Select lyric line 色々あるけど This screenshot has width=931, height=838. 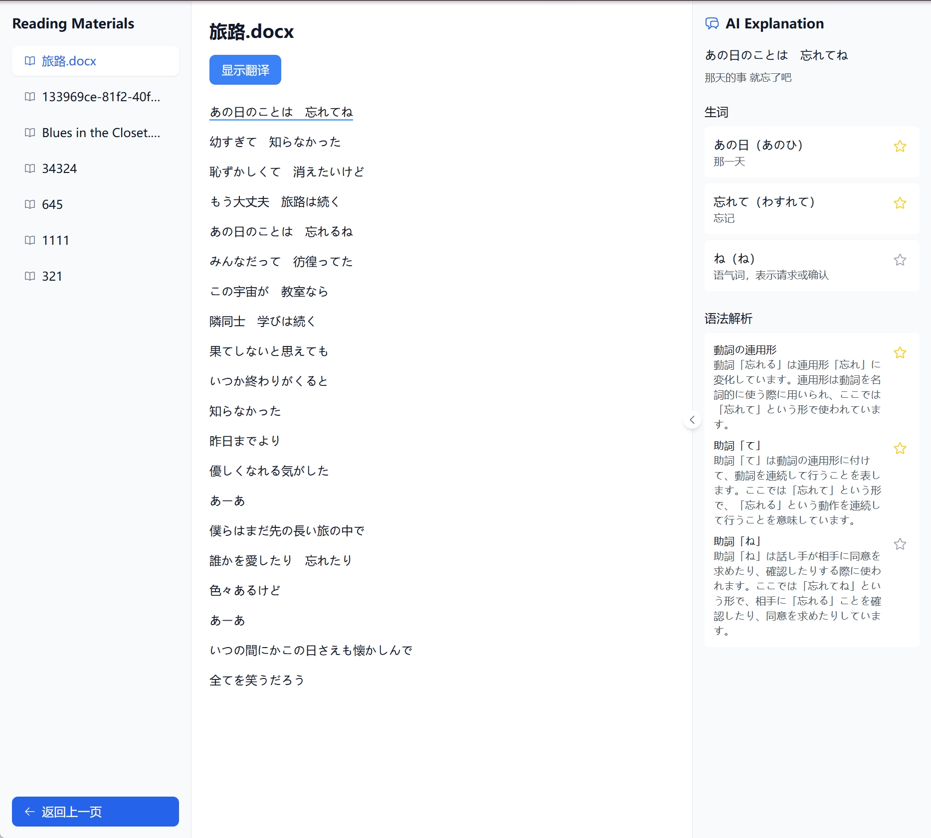(245, 591)
